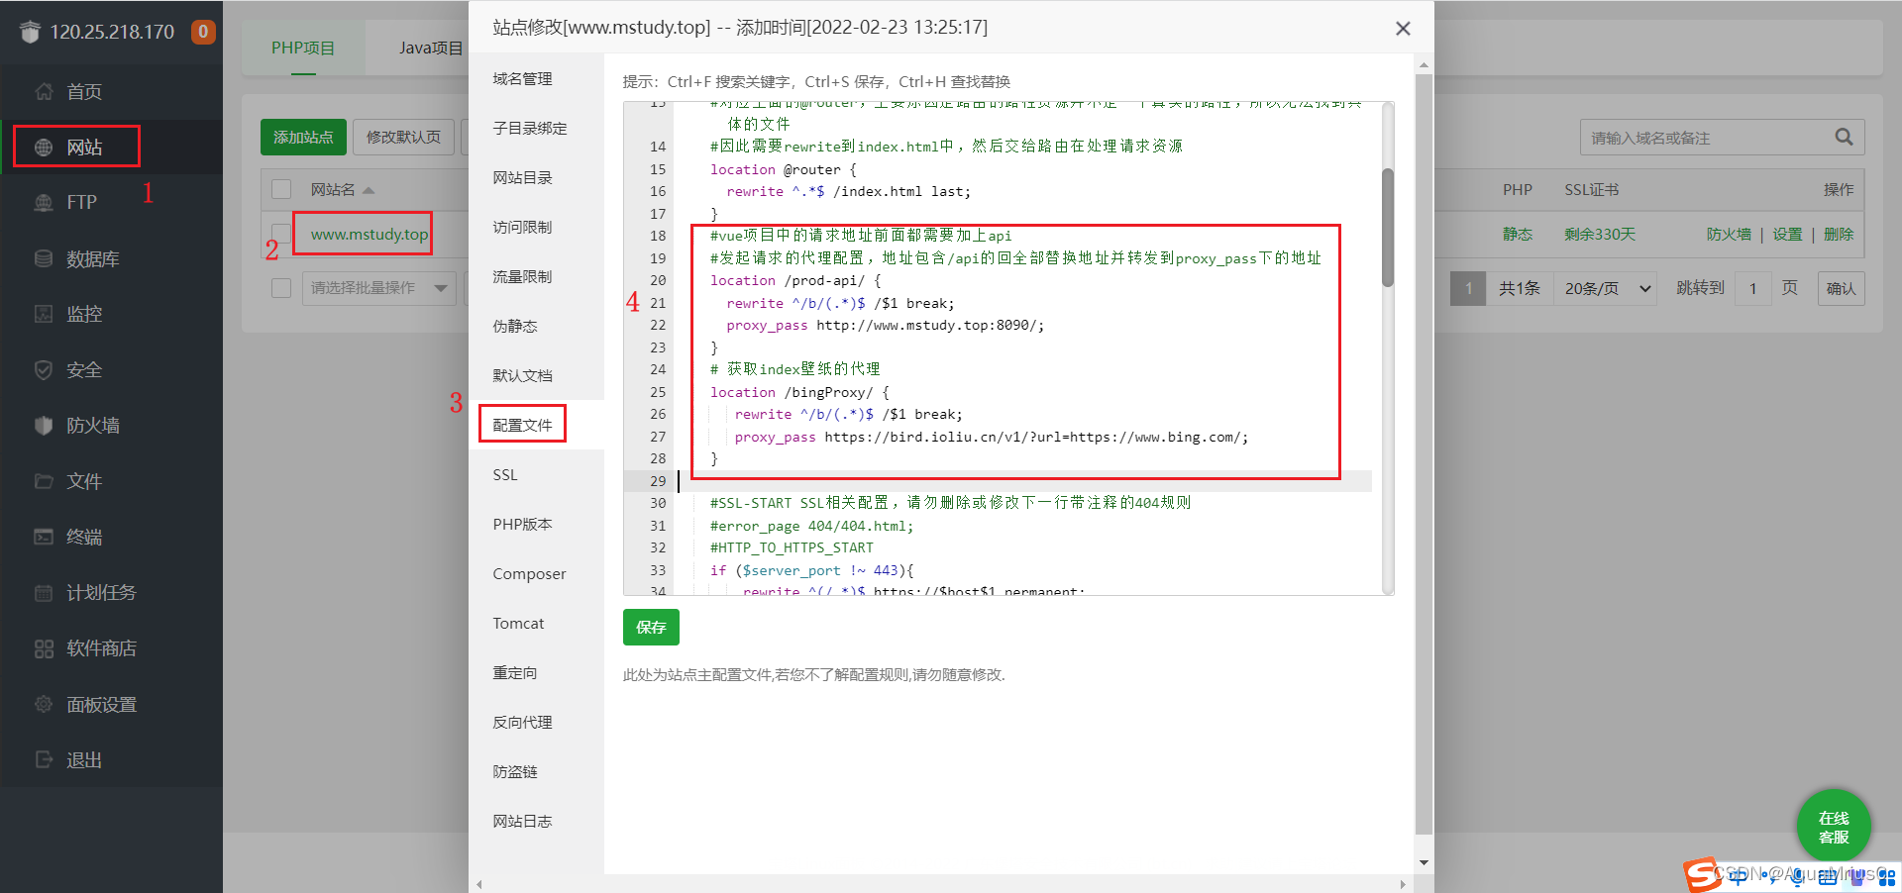Click the folder icon beside 文件
Image resolution: width=1902 pixels, height=893 pixels.
click(44, 481)
